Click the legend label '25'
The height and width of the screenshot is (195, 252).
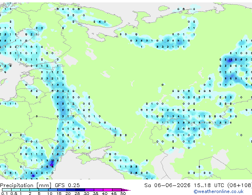pyautogui.click(x=77, y=193)
